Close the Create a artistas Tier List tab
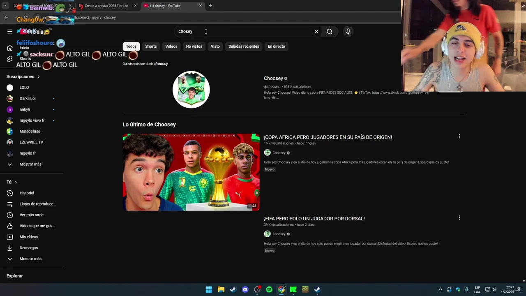Image resolution: width=526 pixels, height=296 pixels. 135,6
